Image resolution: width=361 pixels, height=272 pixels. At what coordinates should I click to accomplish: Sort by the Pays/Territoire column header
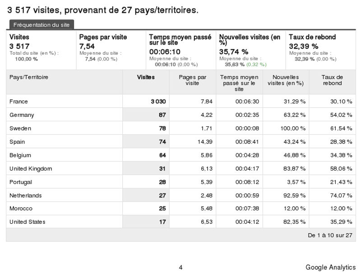tap(29, 77)
